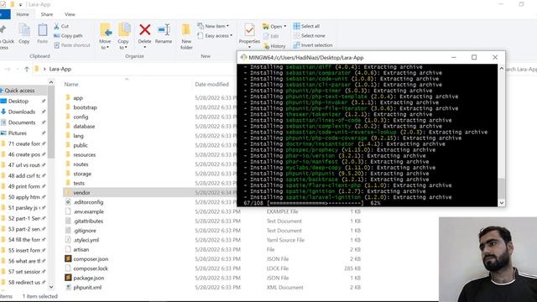Click Cut in the Clipboard group
Image resolution: width=537 pixels, height=302 pixels.
pos(61,26)
